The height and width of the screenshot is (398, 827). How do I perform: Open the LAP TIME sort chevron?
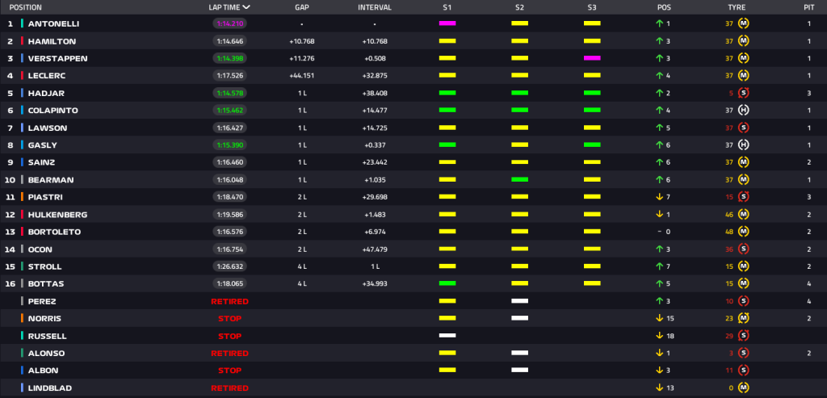click(246, 7)
